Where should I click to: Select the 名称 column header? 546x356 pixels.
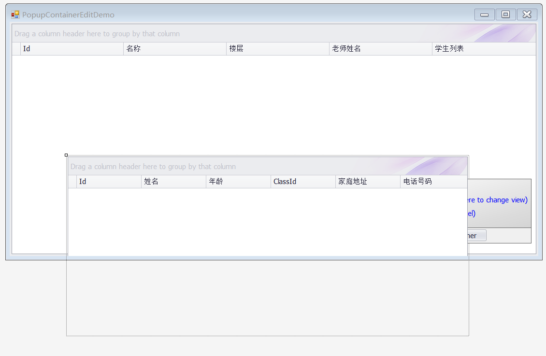(174, 48)
